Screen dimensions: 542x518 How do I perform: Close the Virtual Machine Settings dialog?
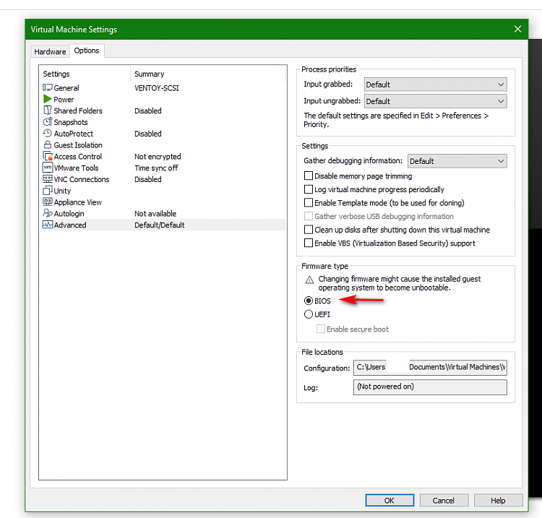click(517, 29)
